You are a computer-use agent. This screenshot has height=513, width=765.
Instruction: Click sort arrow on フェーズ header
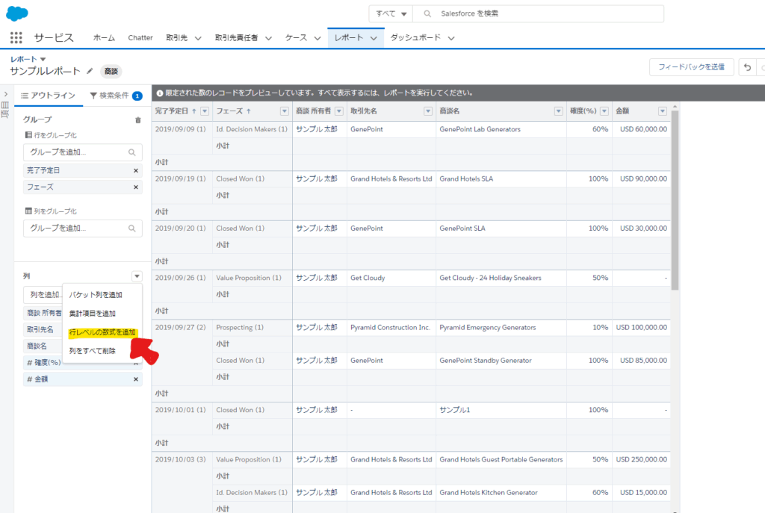pos(248,111)
